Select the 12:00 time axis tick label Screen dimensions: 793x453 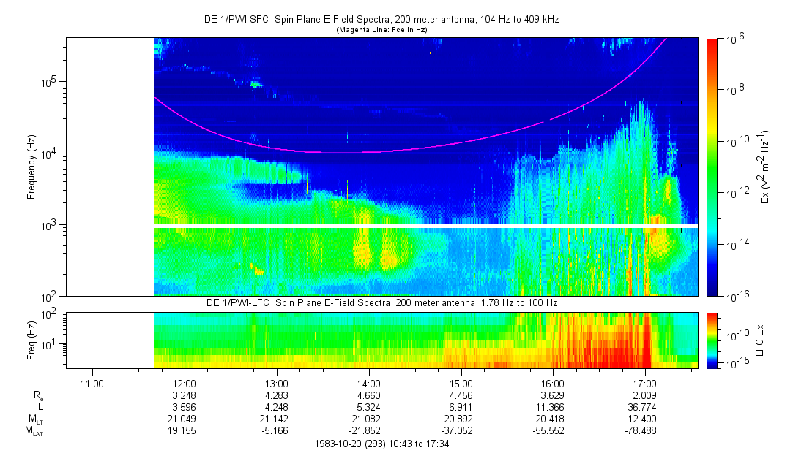pyautogui.click(x=184, y=384)
